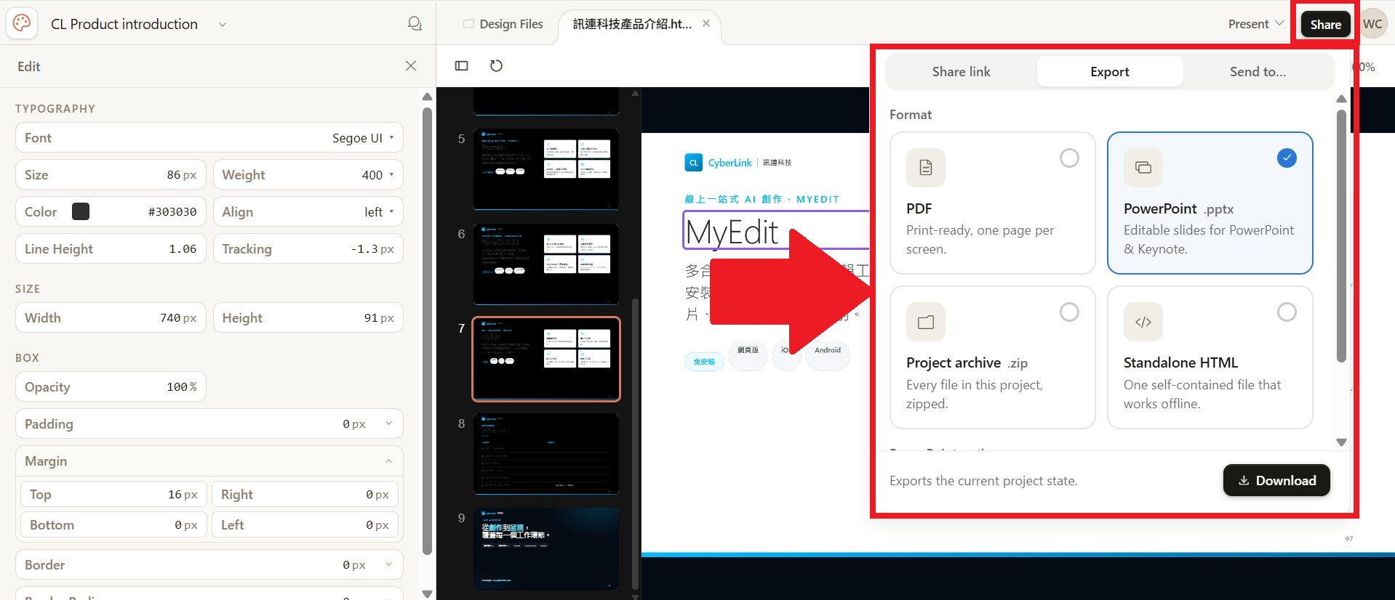Select slide thumbnail 9
Viewport: 1395px width, 600px height.
[x=546, y=548]
